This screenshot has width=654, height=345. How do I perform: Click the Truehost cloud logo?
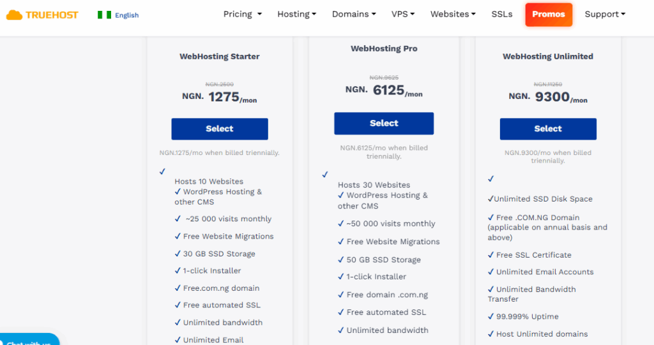[42, 15]
